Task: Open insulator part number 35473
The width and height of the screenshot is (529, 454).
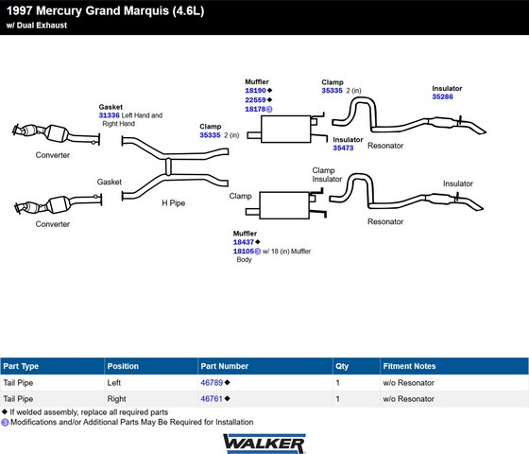Action: [x=343, y=148]
